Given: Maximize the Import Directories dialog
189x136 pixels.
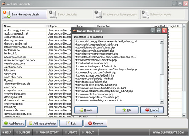Looking at the screenshot, I should [158, 31].
